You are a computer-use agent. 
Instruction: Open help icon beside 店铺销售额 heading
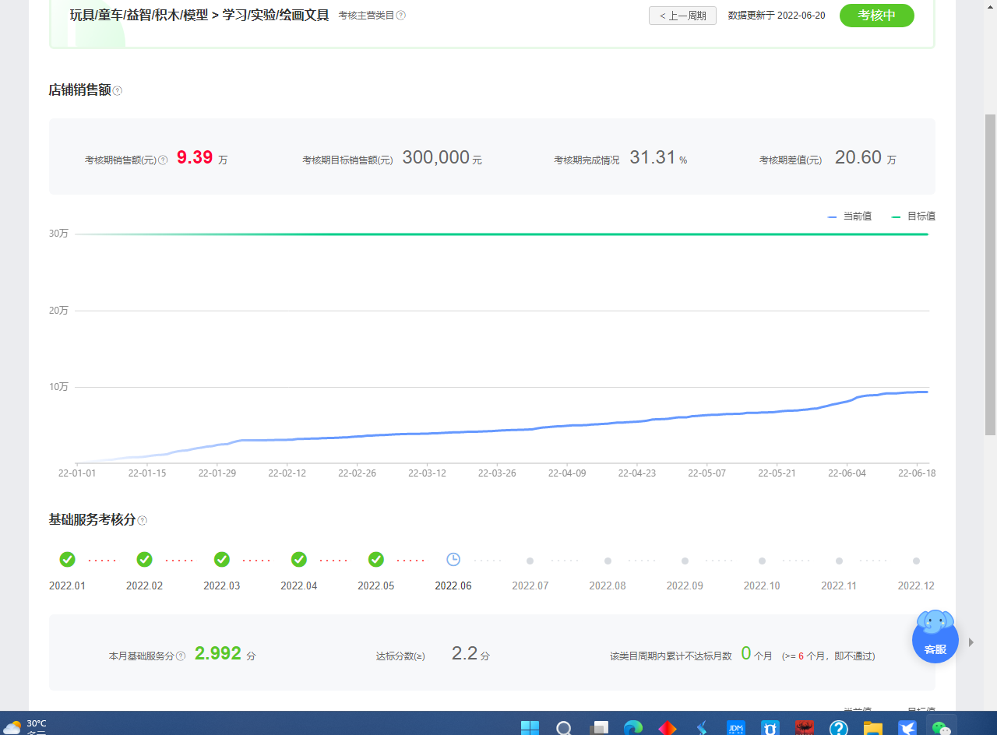click(118, 91)
